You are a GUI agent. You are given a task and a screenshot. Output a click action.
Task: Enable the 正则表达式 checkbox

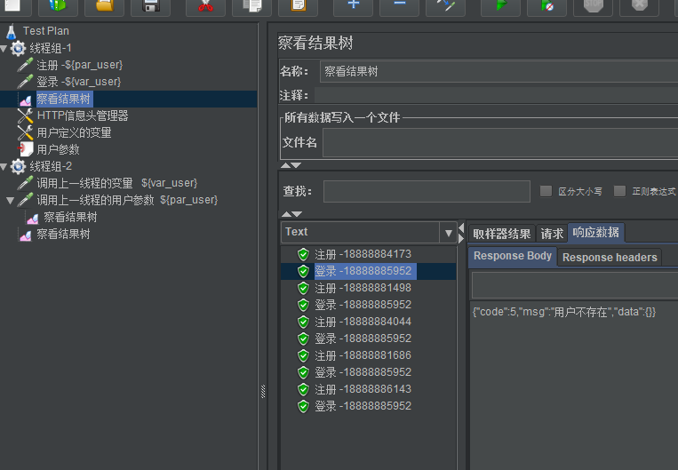[620, 191]
